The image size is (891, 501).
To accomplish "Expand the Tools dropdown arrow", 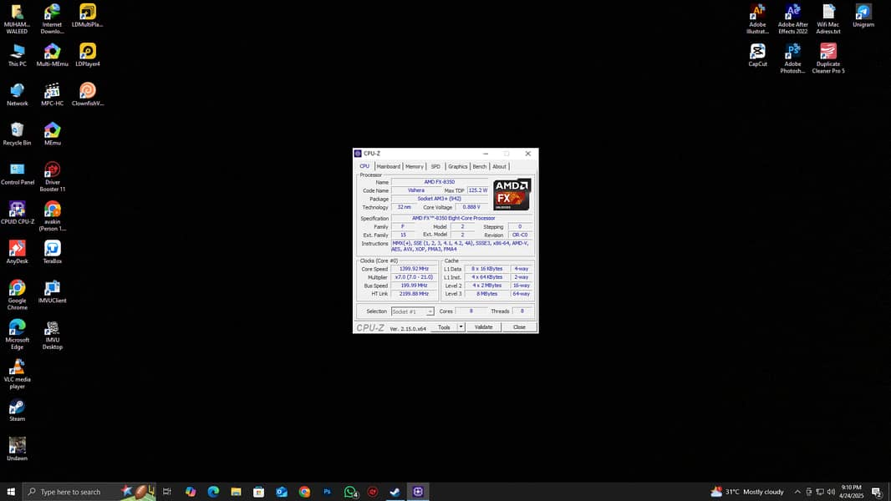I will tap(461, 327).
